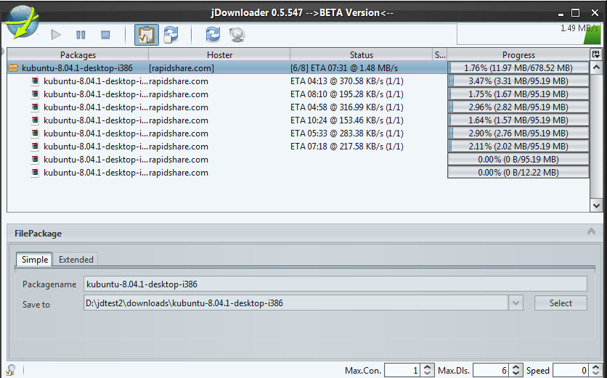Viewport: 607px width, 378px height.
Task: Select file row with ETA 05:33
Action: [298, 133]
